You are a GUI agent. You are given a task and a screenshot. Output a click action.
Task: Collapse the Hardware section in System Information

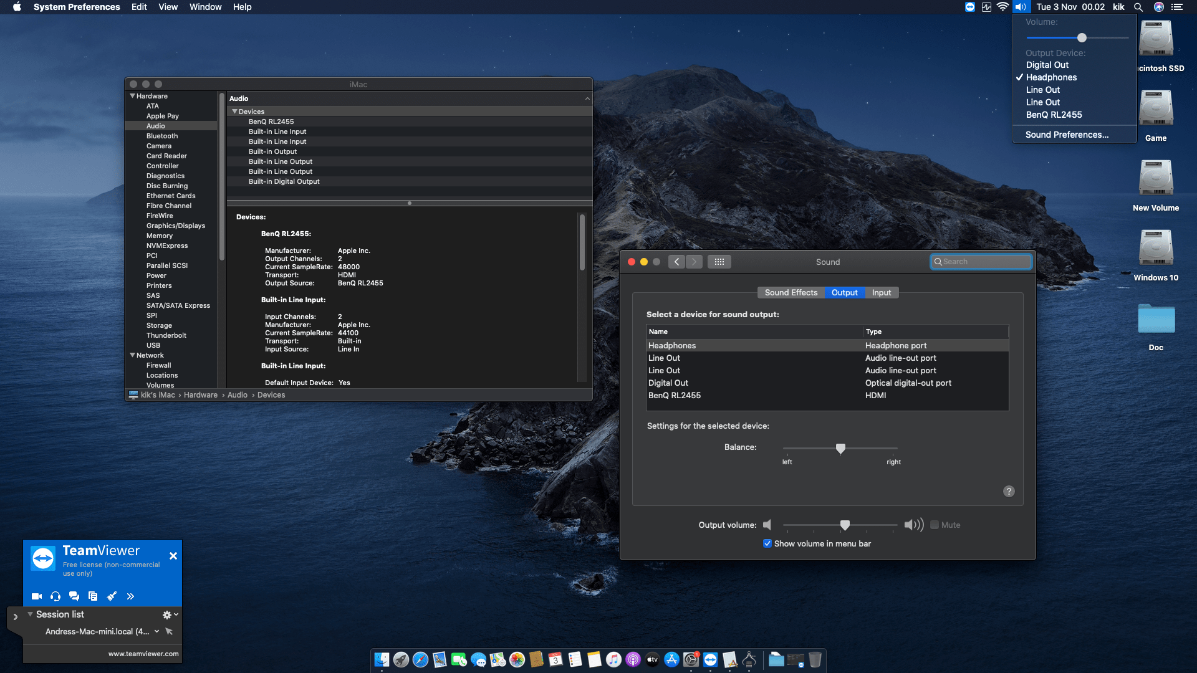point(132,95)
